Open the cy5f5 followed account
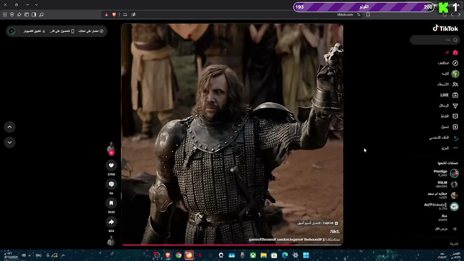The height and width of the screenshot is (261, 464). 443,195
